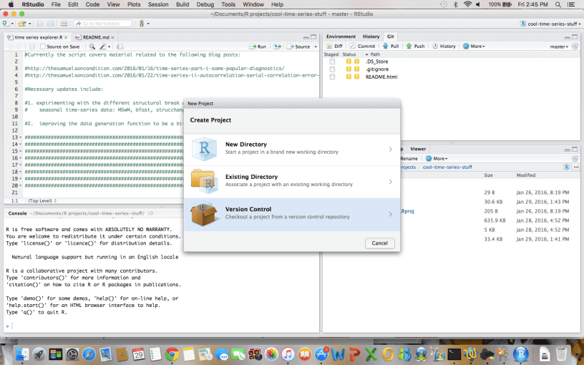Pull changes using the Git Pull button
This screenshot has height=365, width=584.
pos(392,46)
